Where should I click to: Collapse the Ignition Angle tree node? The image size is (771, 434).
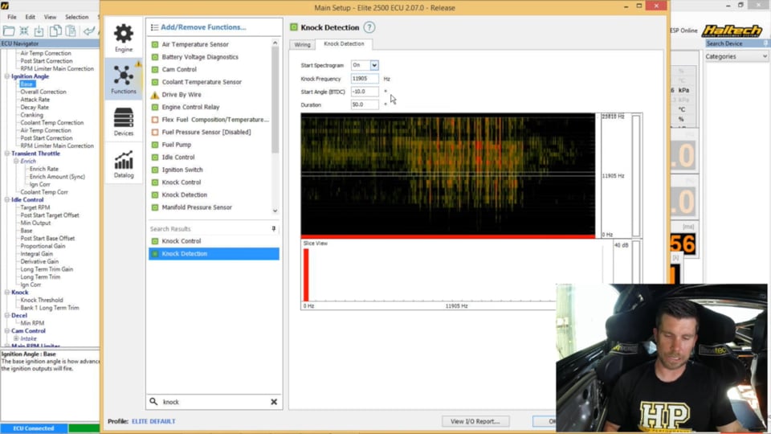coord(7,76)
